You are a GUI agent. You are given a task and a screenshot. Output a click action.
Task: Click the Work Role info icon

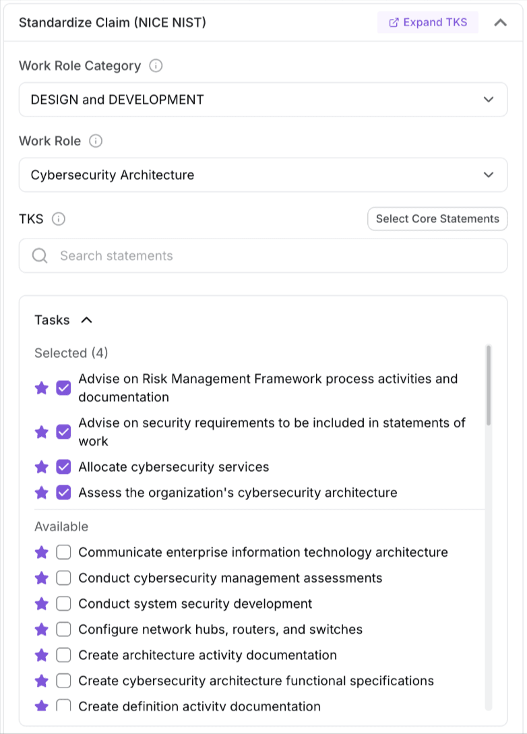coord(96,142)
